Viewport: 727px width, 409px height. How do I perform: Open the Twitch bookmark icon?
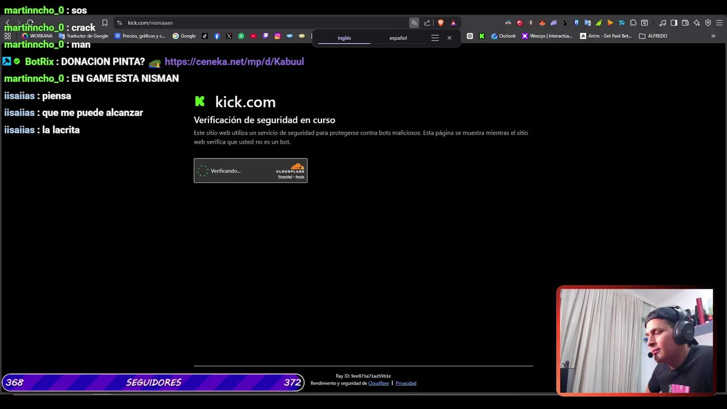point(265,36)
